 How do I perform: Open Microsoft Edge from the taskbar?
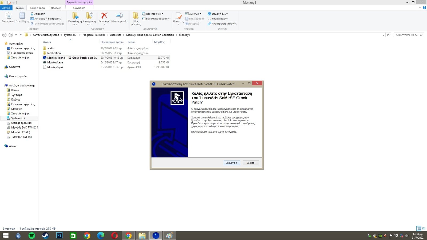coord(101,235)
